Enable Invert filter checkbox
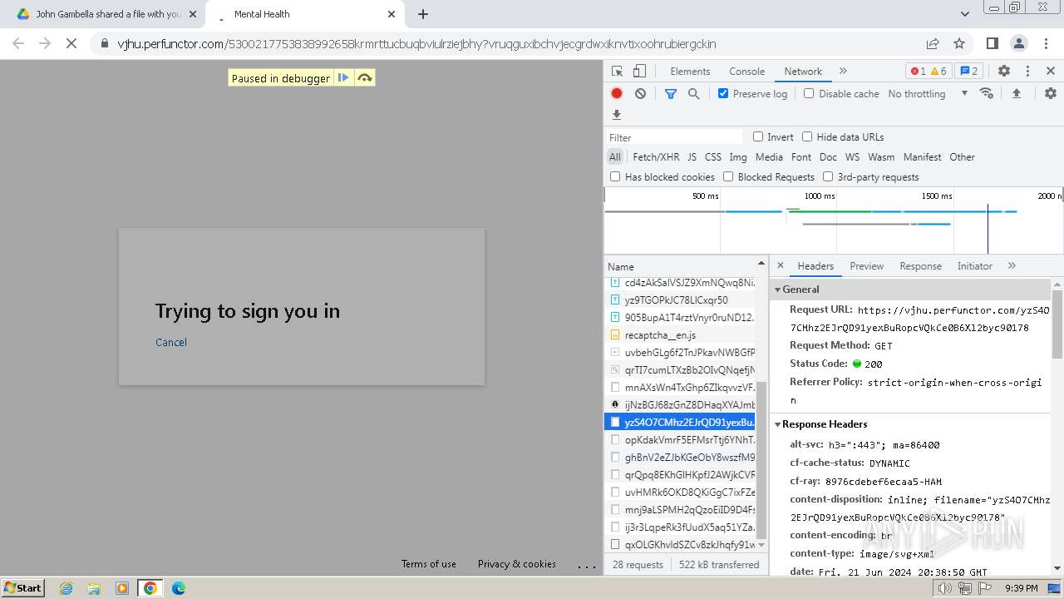Viewport: 1064px width, 599px height. pyautogui.click(x=758, y=136)
